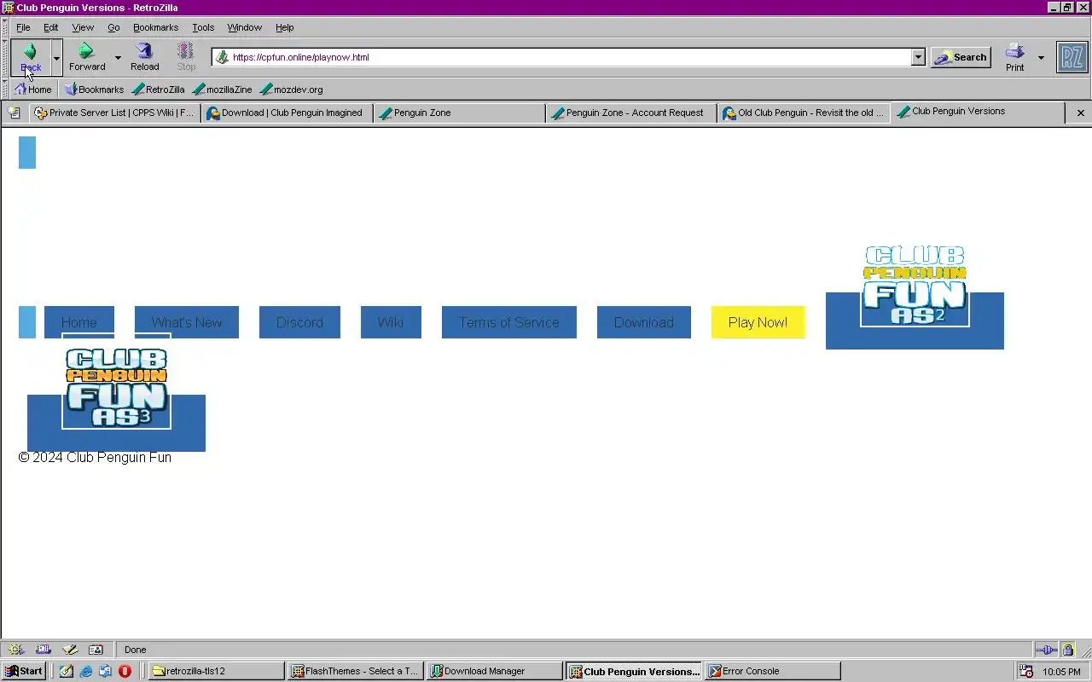Click the Search button beside the URL bar

click(x=961, y=57)
